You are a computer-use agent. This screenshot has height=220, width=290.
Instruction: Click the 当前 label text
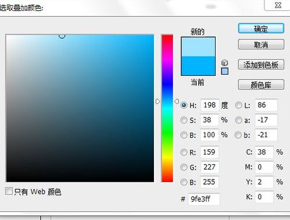(198, 82)
